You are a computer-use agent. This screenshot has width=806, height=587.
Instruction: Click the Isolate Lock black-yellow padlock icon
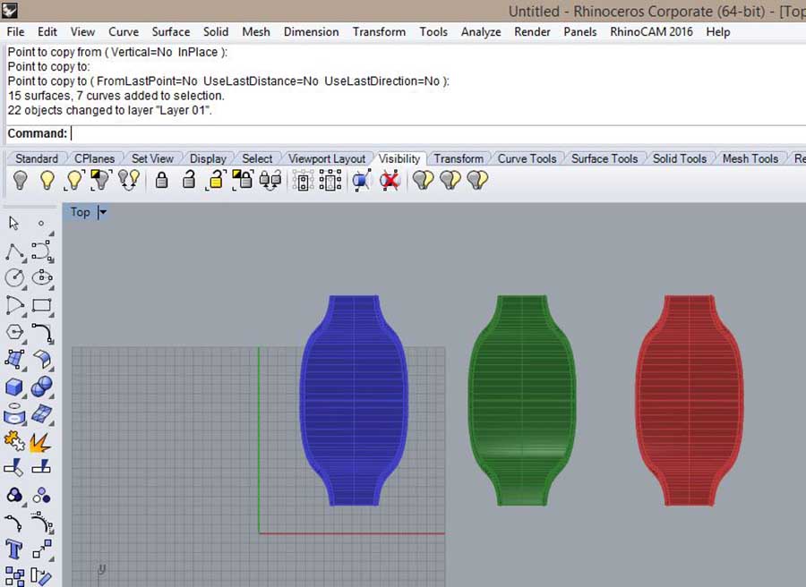[x=243, y=180]
